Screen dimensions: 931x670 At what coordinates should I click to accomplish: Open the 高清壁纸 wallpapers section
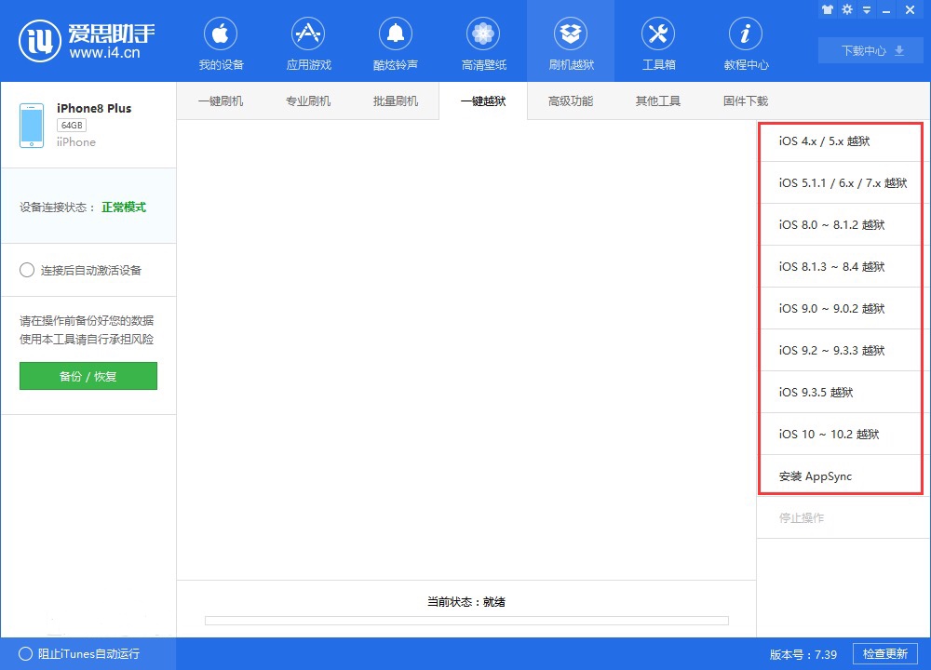pos(483,45)
